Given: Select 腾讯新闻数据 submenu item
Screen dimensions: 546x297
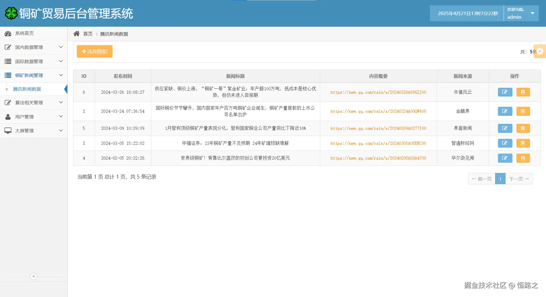Looking at the screenshot, I should coord(34,89).
